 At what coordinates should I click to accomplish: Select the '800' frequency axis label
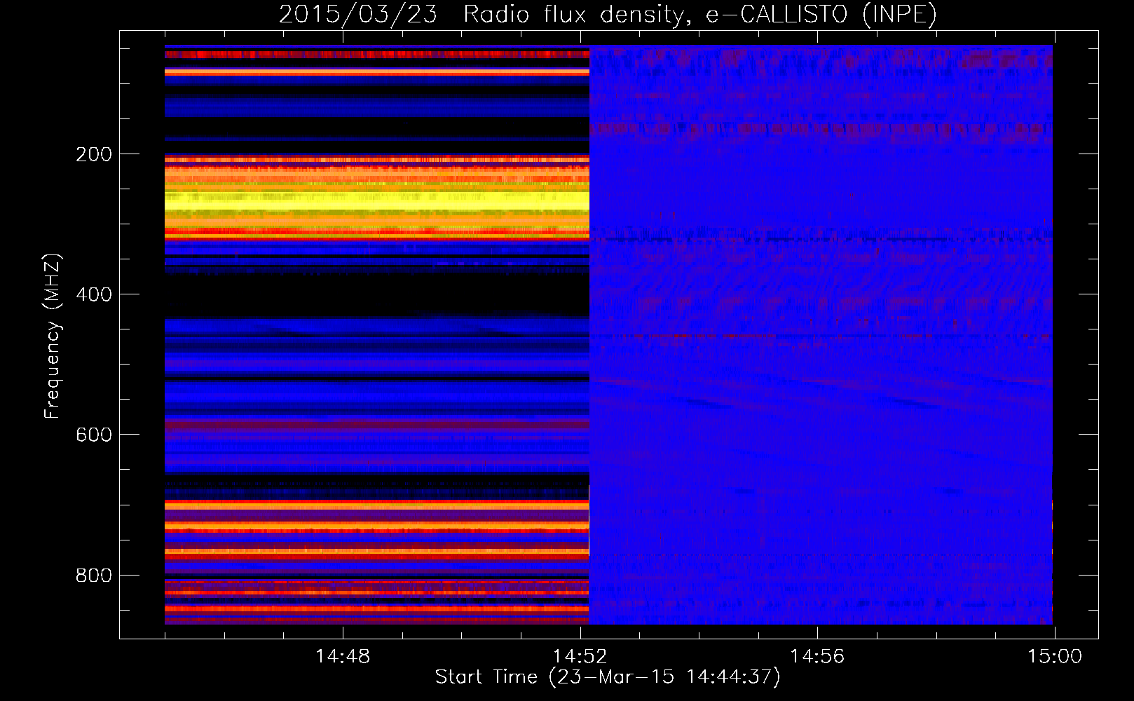94,576
